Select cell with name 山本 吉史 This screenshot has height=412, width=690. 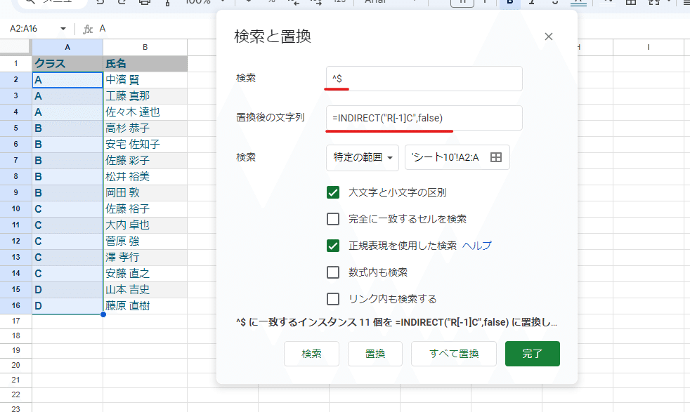[x=145, y=289]
